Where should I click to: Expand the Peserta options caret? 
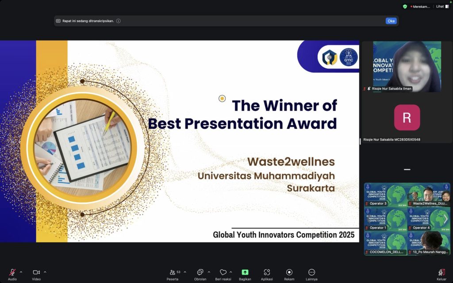coord(185,272)
